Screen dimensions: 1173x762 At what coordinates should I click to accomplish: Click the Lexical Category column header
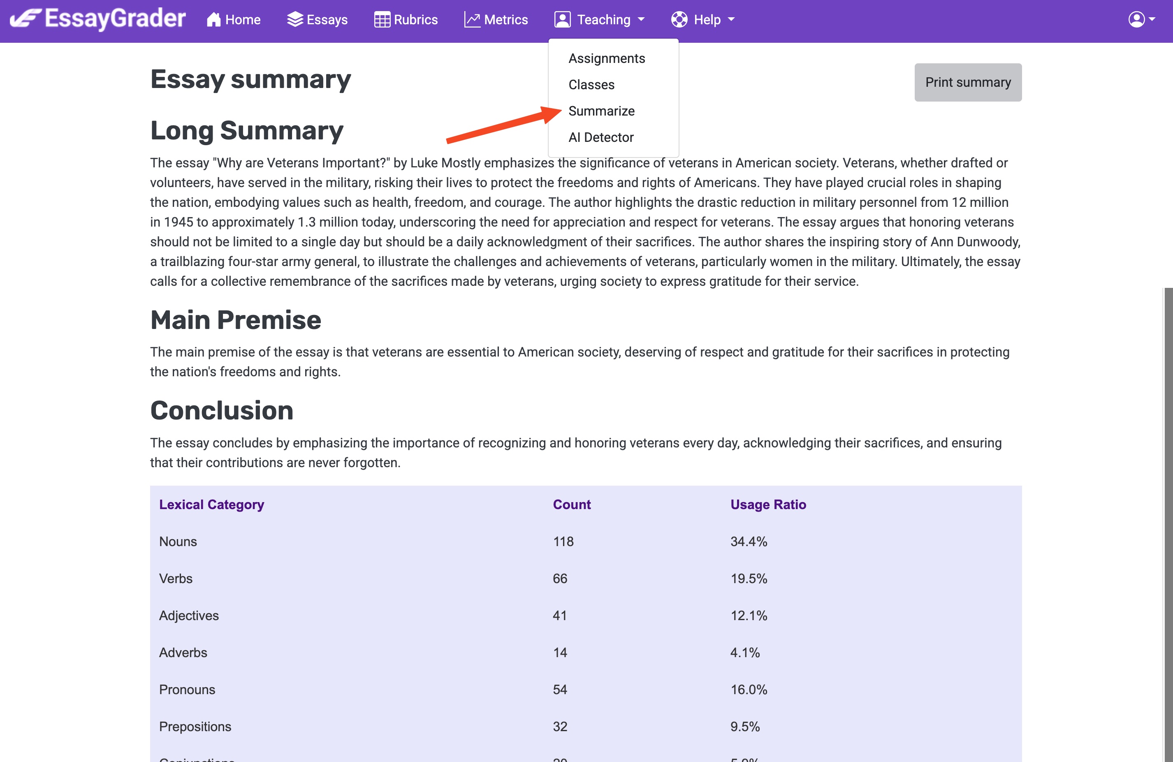[x=211, y=504]
